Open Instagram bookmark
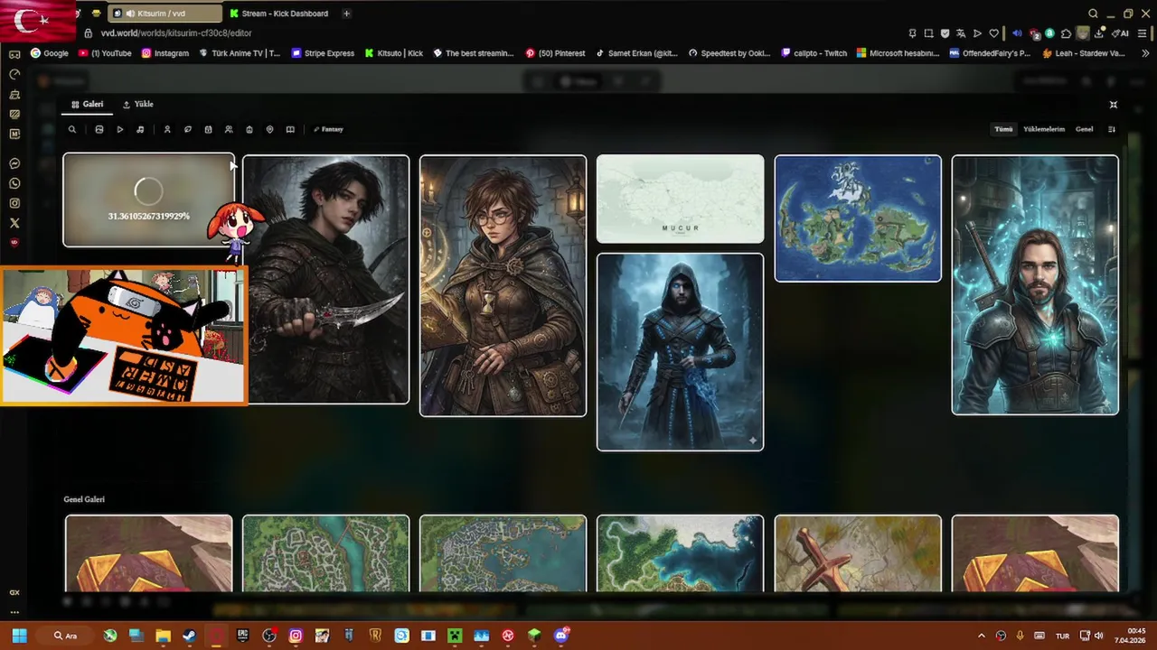 pyautogui.click(x=165, y=53)
